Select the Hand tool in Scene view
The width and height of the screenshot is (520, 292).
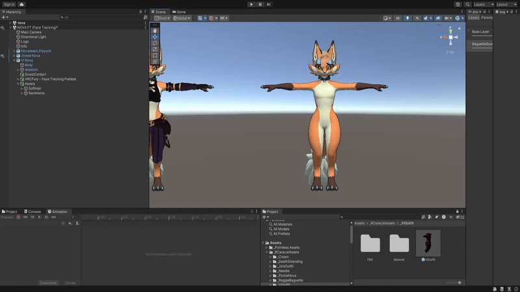[x=155, y=30]
